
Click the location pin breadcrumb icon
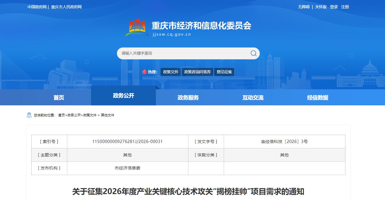tap(29, 115)
